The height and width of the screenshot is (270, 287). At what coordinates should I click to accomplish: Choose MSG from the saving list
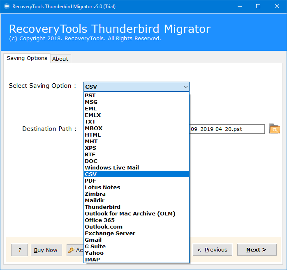pyautogui.click(x=137, y=102)
